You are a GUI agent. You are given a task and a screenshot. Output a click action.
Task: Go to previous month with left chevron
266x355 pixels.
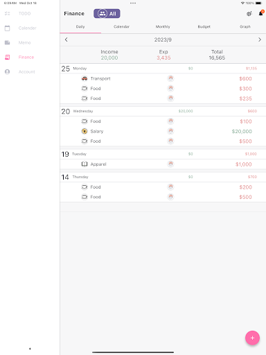(66, 40)
